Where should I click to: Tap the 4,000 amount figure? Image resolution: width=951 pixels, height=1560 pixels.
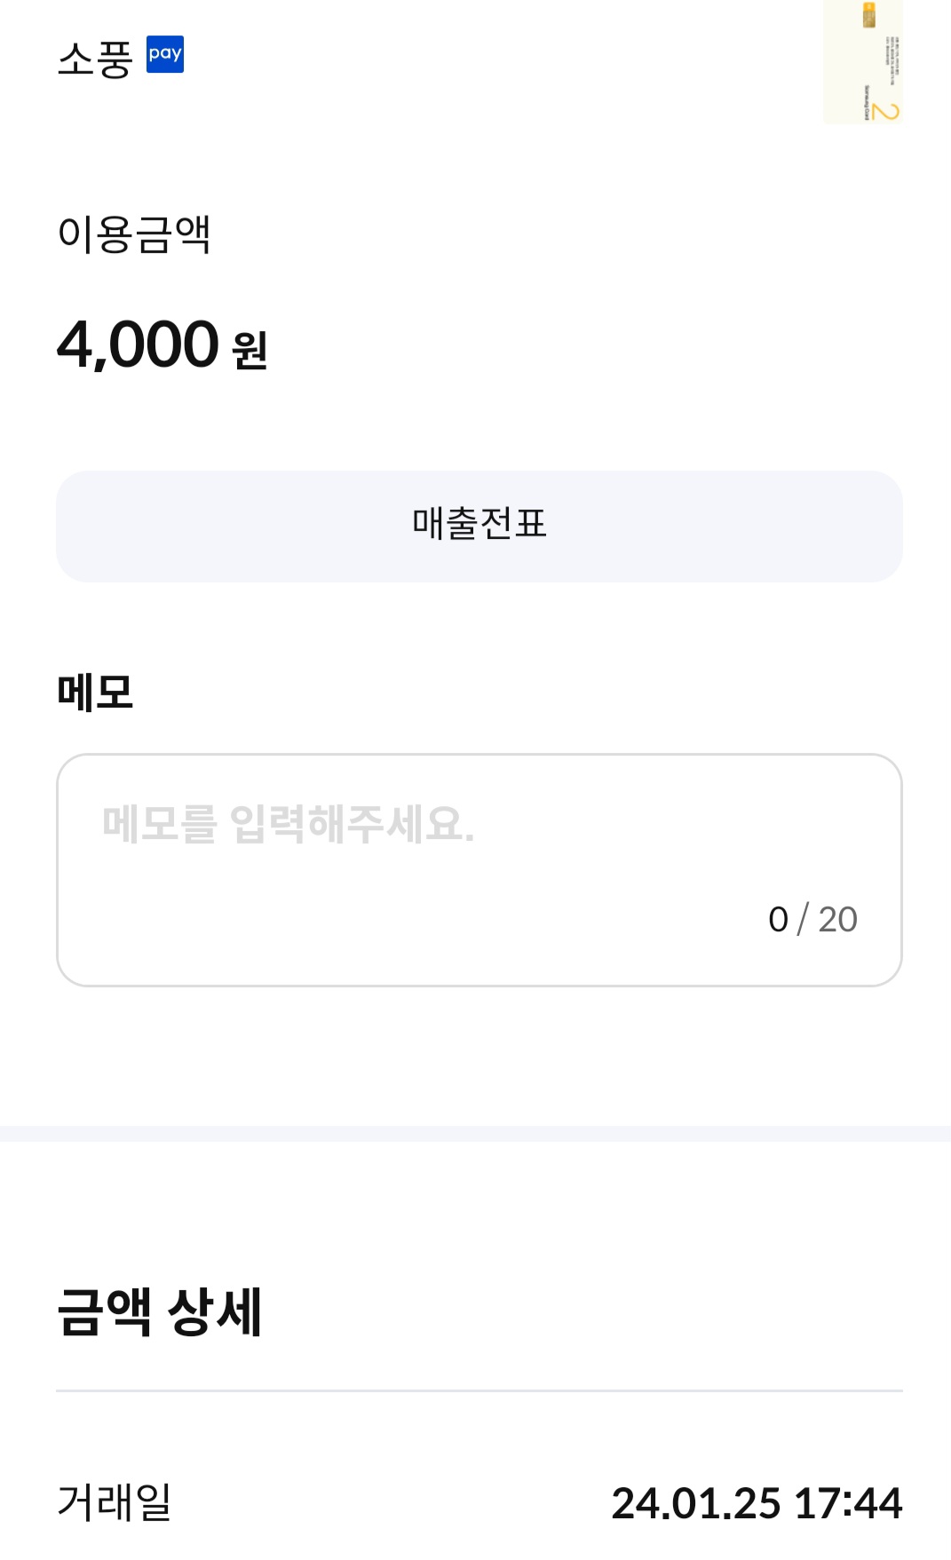pyautogui.click(x=138, y=344)
